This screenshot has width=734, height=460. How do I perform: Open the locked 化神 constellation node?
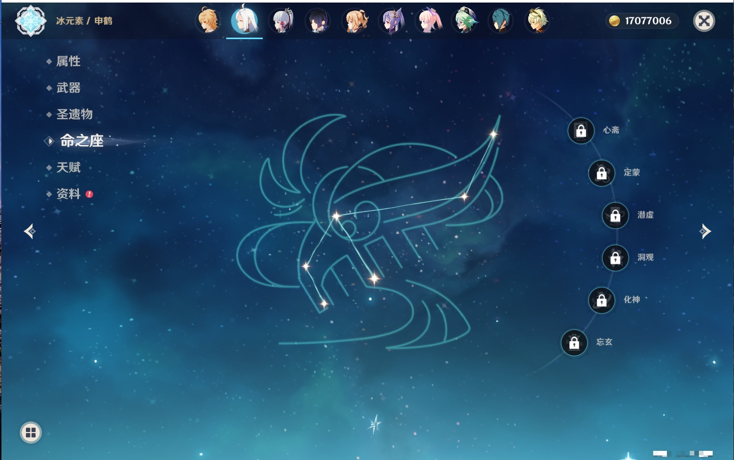(602, 300)
